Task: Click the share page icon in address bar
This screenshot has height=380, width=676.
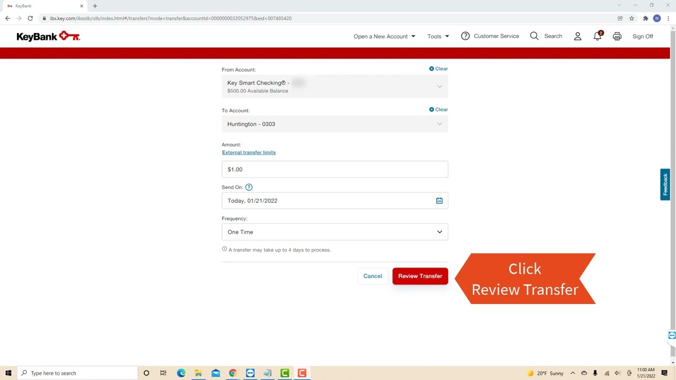Action: 620,18
